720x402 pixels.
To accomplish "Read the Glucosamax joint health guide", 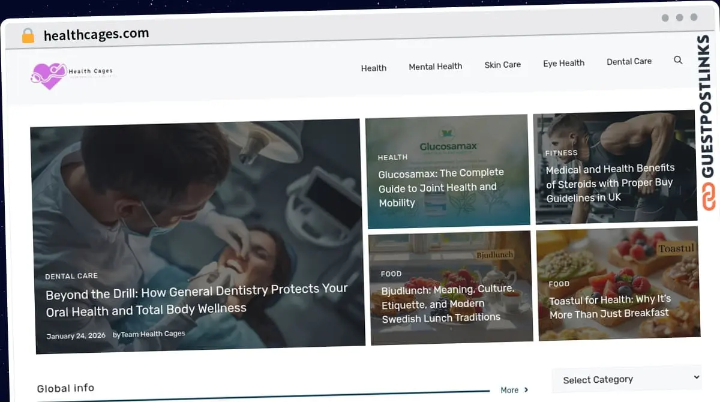I will point(440,187).
